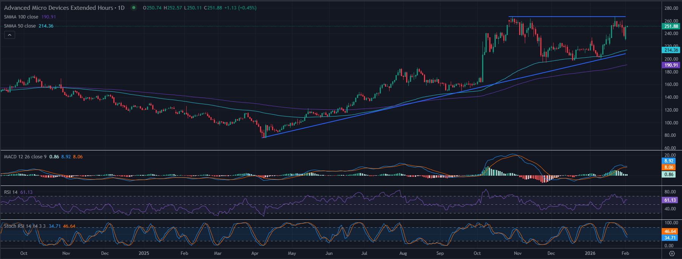Open the Advanced Micro Devices symbol title
Viewport: 682px width, 259px height.
click(x=64, y=8)
